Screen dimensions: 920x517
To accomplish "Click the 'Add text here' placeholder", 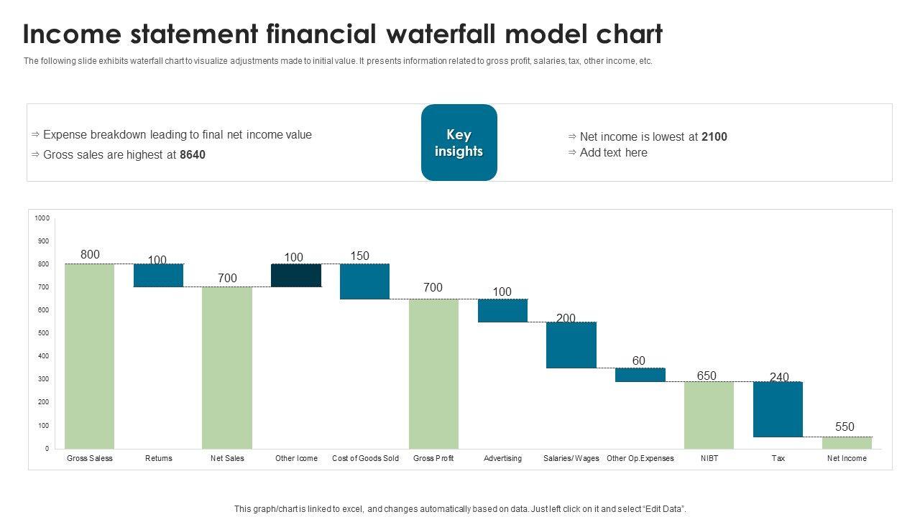I will pos(613,152).
